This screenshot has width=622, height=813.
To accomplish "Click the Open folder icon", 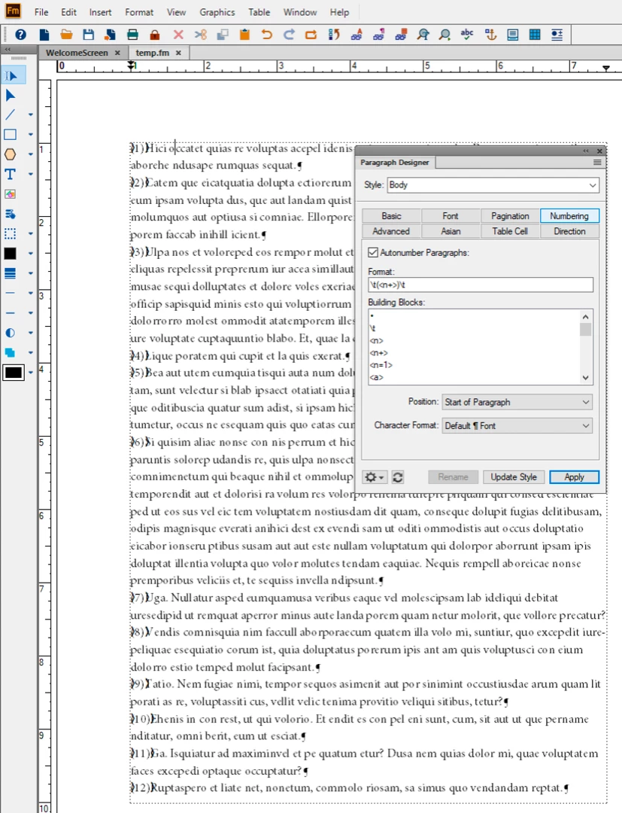I will pyautogui.click(x=66, y=35).
